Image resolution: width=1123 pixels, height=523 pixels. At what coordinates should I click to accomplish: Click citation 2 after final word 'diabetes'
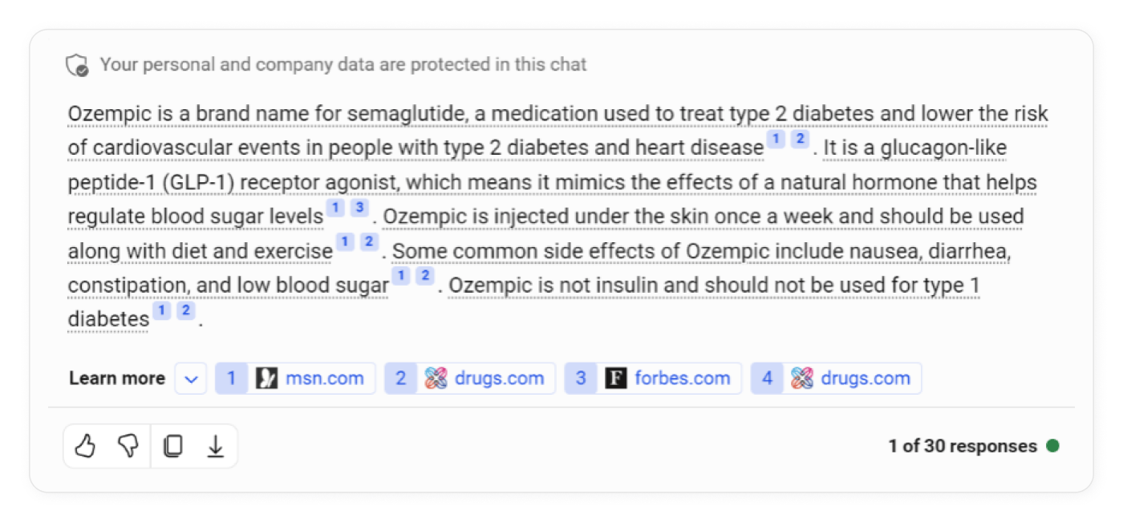coord(186,310)
